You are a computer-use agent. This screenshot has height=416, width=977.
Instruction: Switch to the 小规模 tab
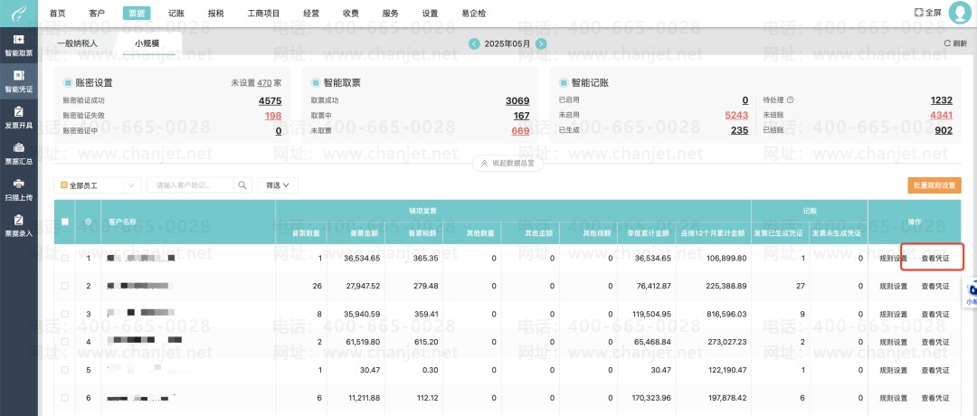click(x=147, y=43)
